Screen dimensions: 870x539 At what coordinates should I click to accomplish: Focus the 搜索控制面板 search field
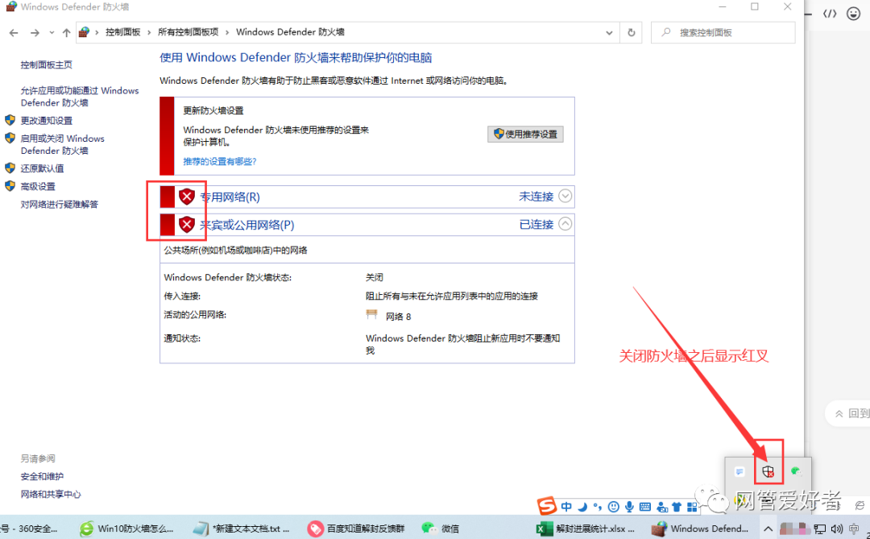pos(723,33)
